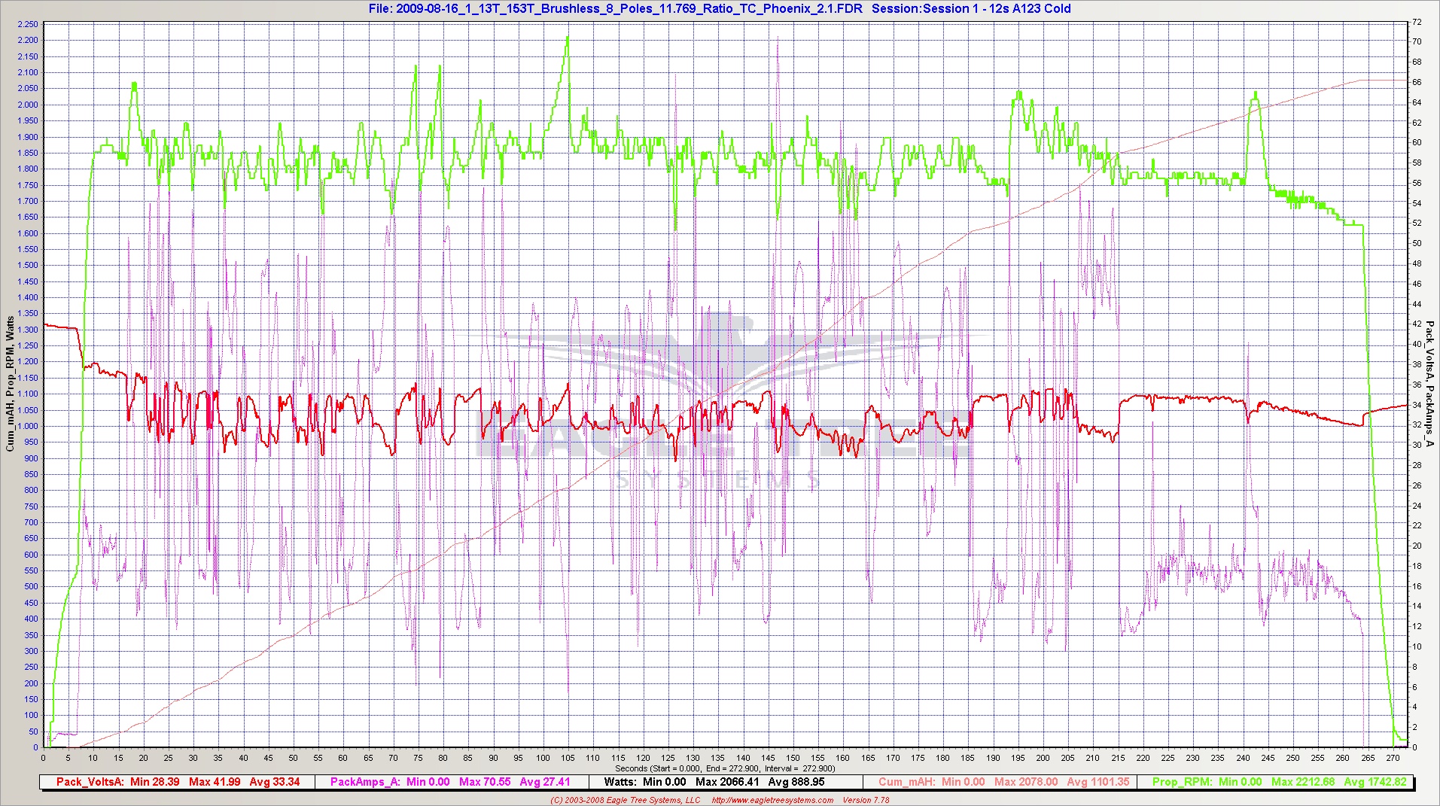
Task: Click Watts 'Min 0.00' value
Action: [666, 782]
